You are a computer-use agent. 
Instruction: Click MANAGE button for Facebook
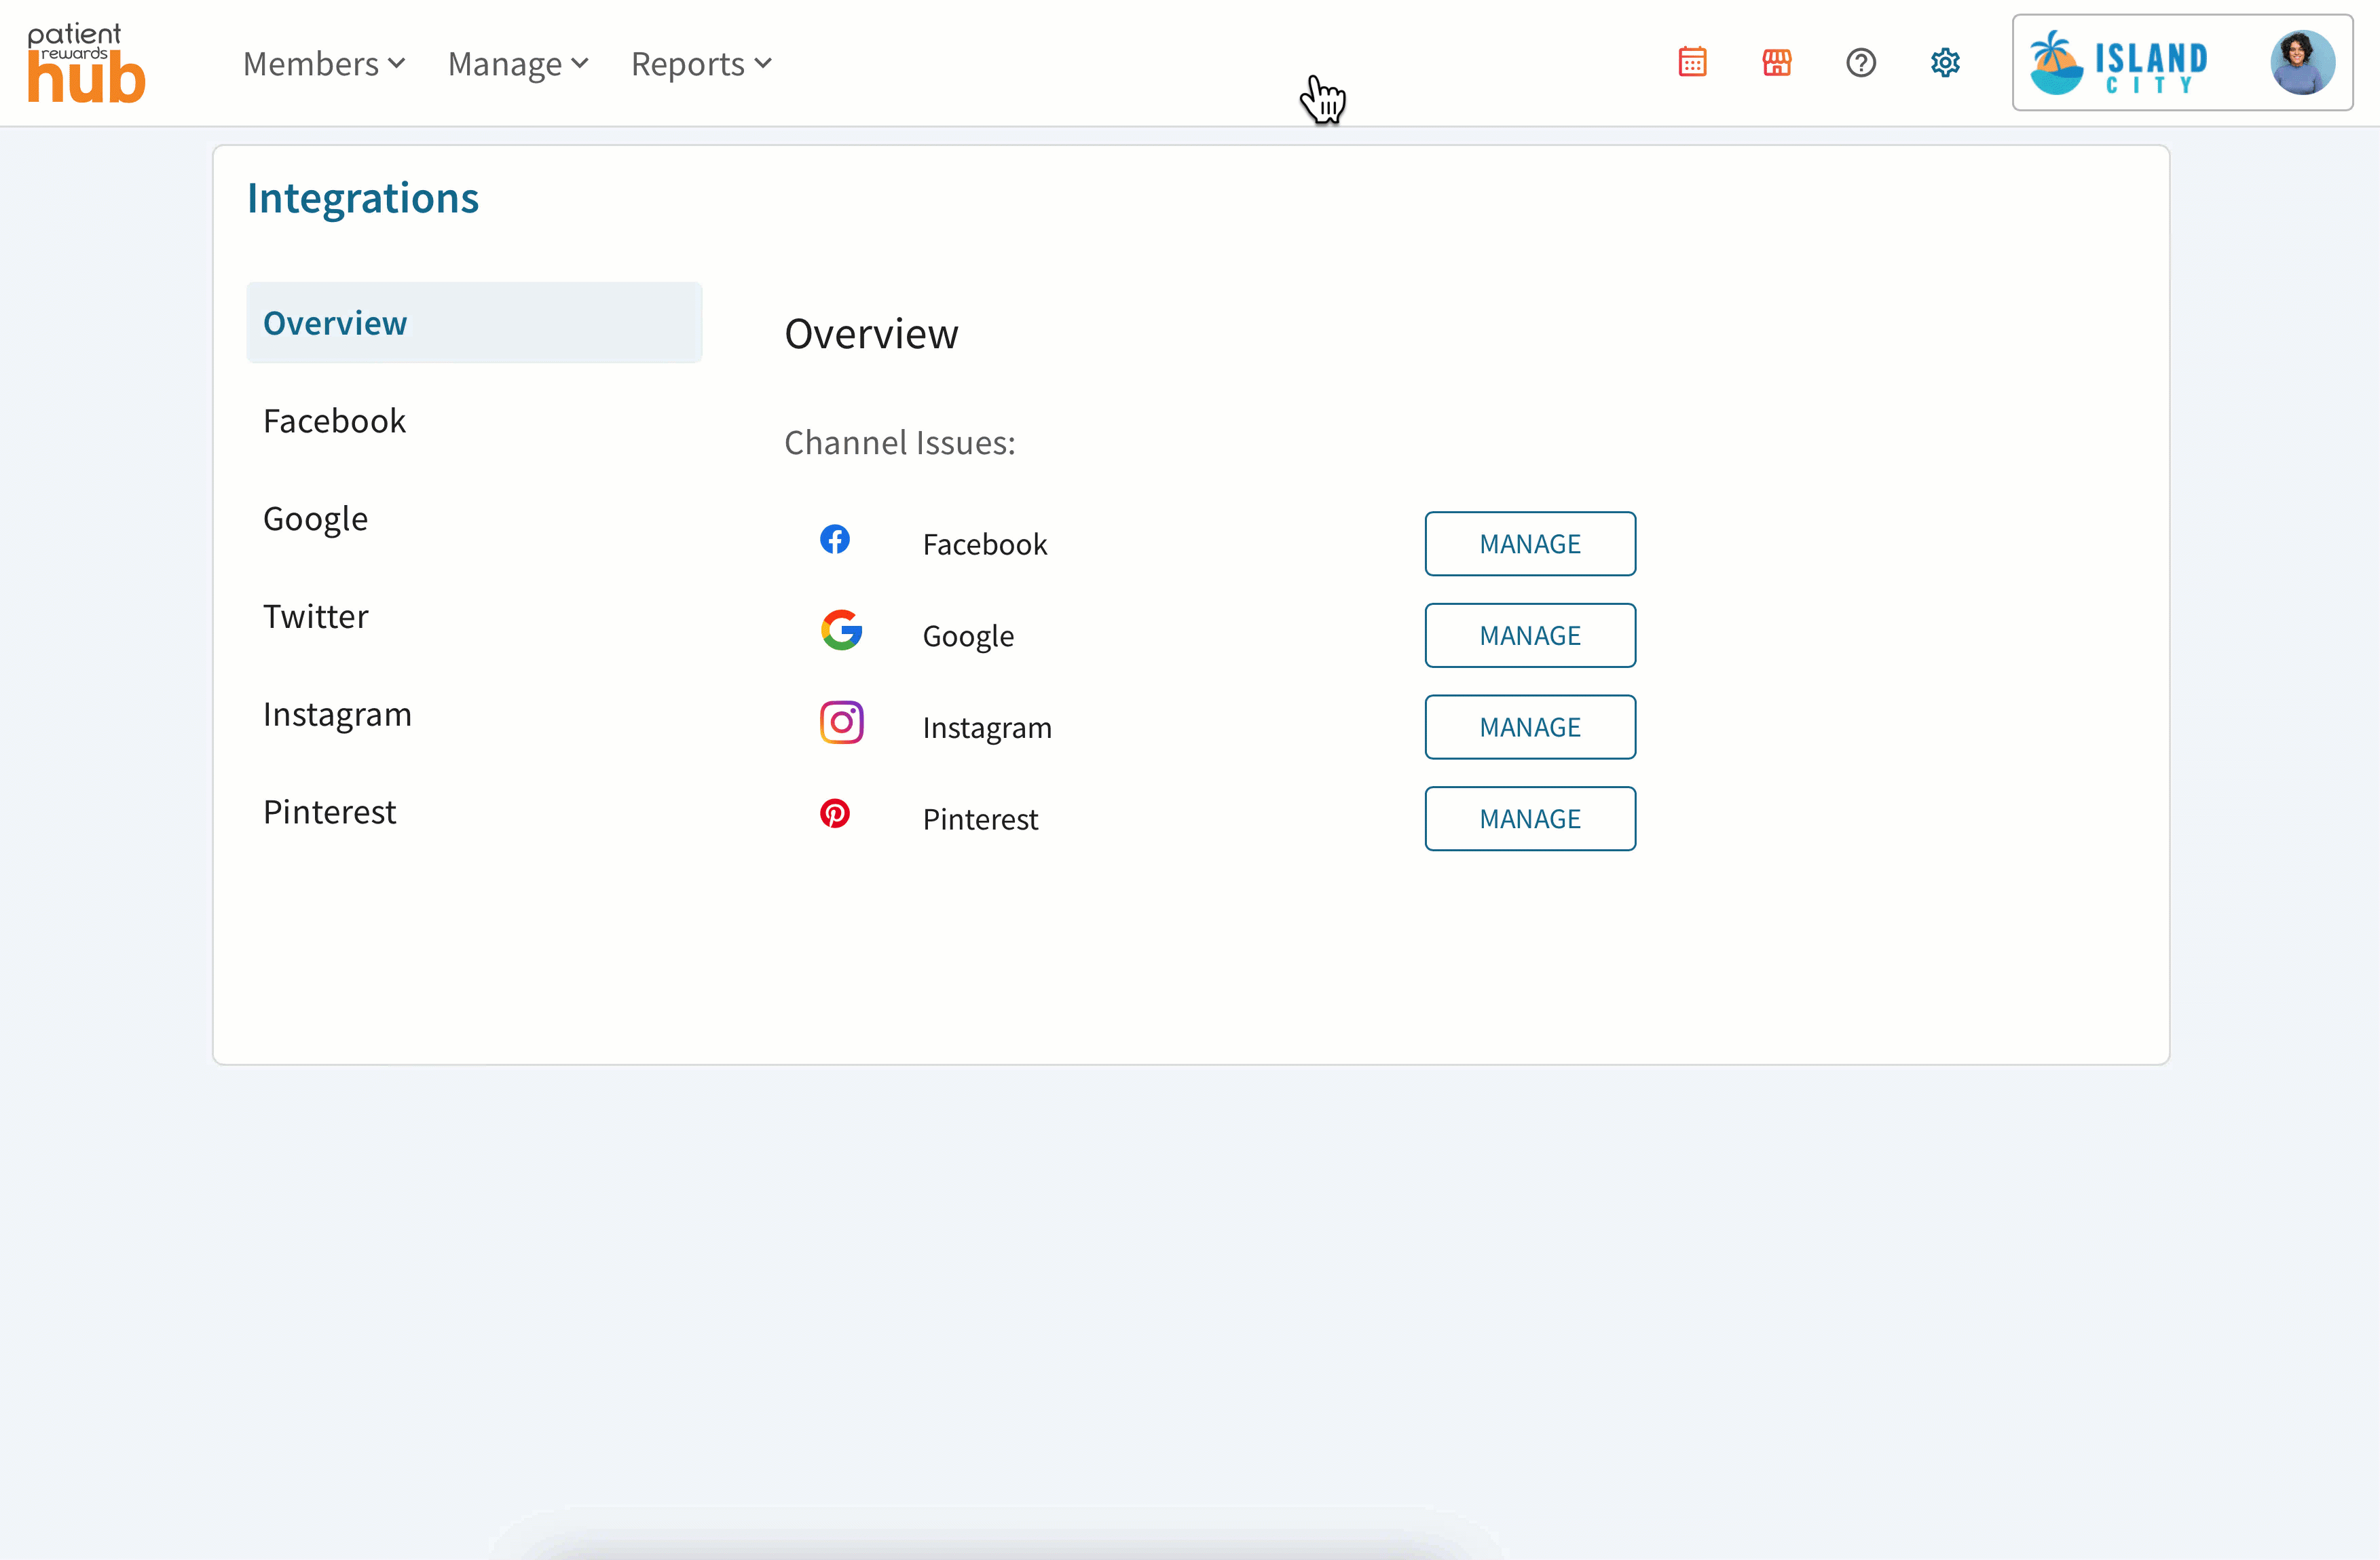pyautogui.click(x=1530, y=544)
